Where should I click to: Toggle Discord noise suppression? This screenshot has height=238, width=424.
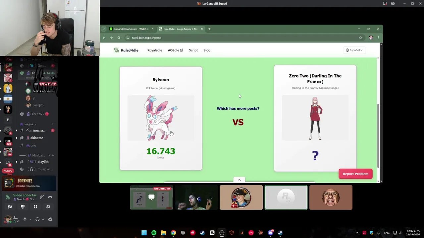(42, 197)
